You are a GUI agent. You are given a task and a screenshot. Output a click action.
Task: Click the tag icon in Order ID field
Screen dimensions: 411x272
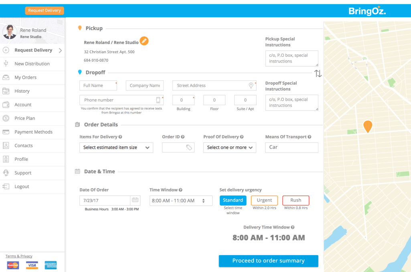pyautogui.click(x=189, y=148)
